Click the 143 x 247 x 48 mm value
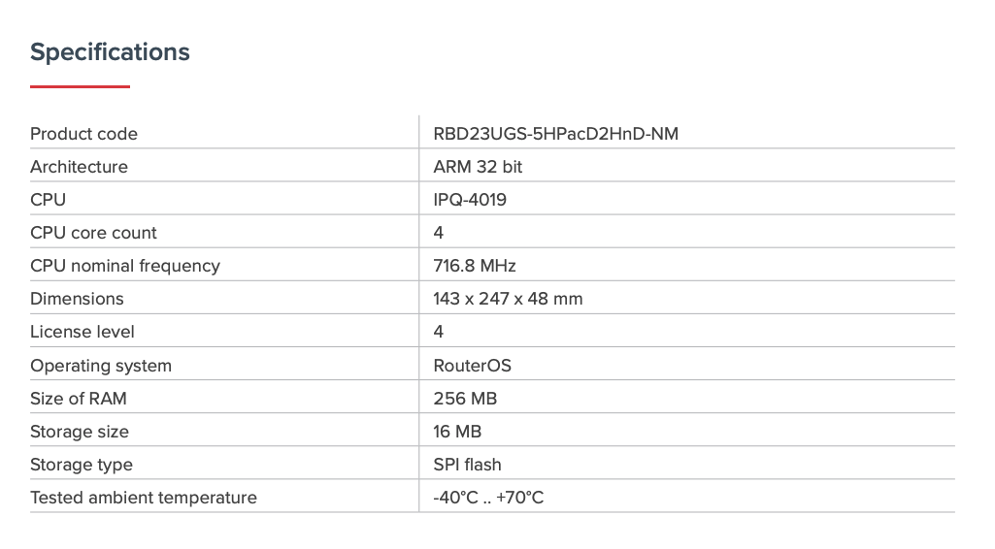Viewport: 995px width, 549px height. (508, 299)
